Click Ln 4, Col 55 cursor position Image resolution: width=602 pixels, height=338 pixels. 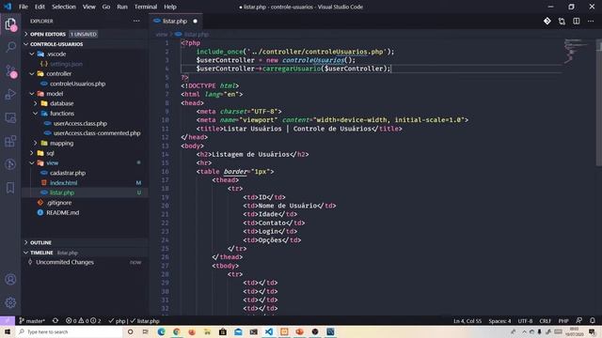pos(467,321)
